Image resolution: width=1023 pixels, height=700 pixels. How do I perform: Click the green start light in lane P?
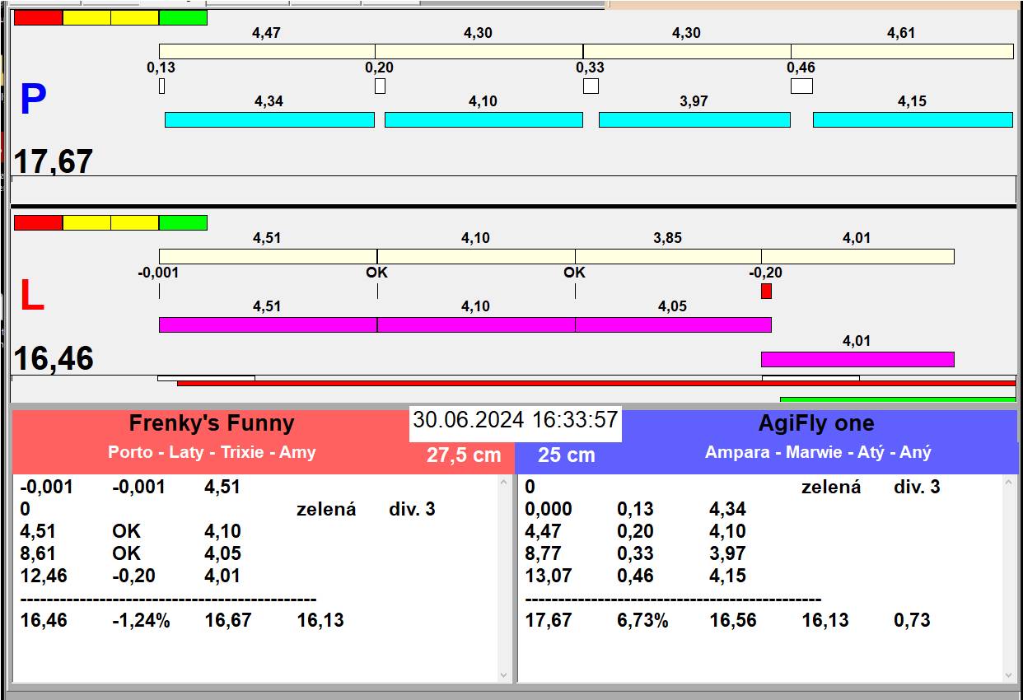183,17
